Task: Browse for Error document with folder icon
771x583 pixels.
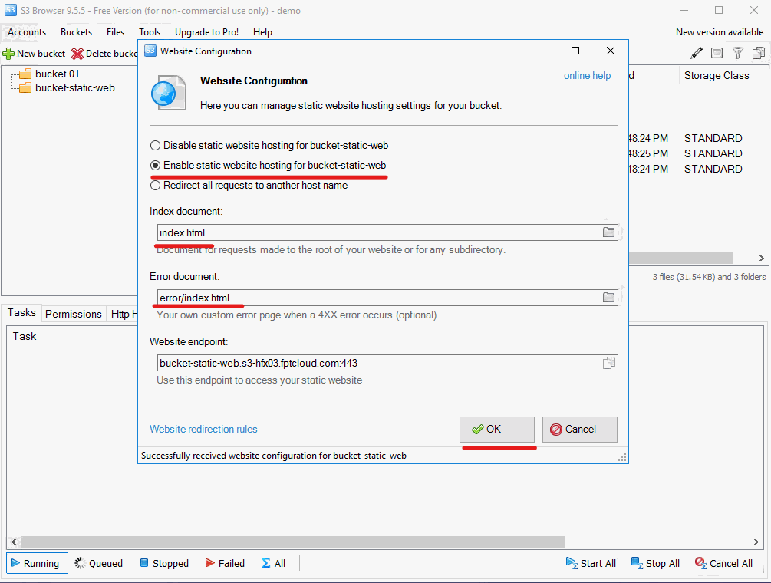Action: [608, 298]
